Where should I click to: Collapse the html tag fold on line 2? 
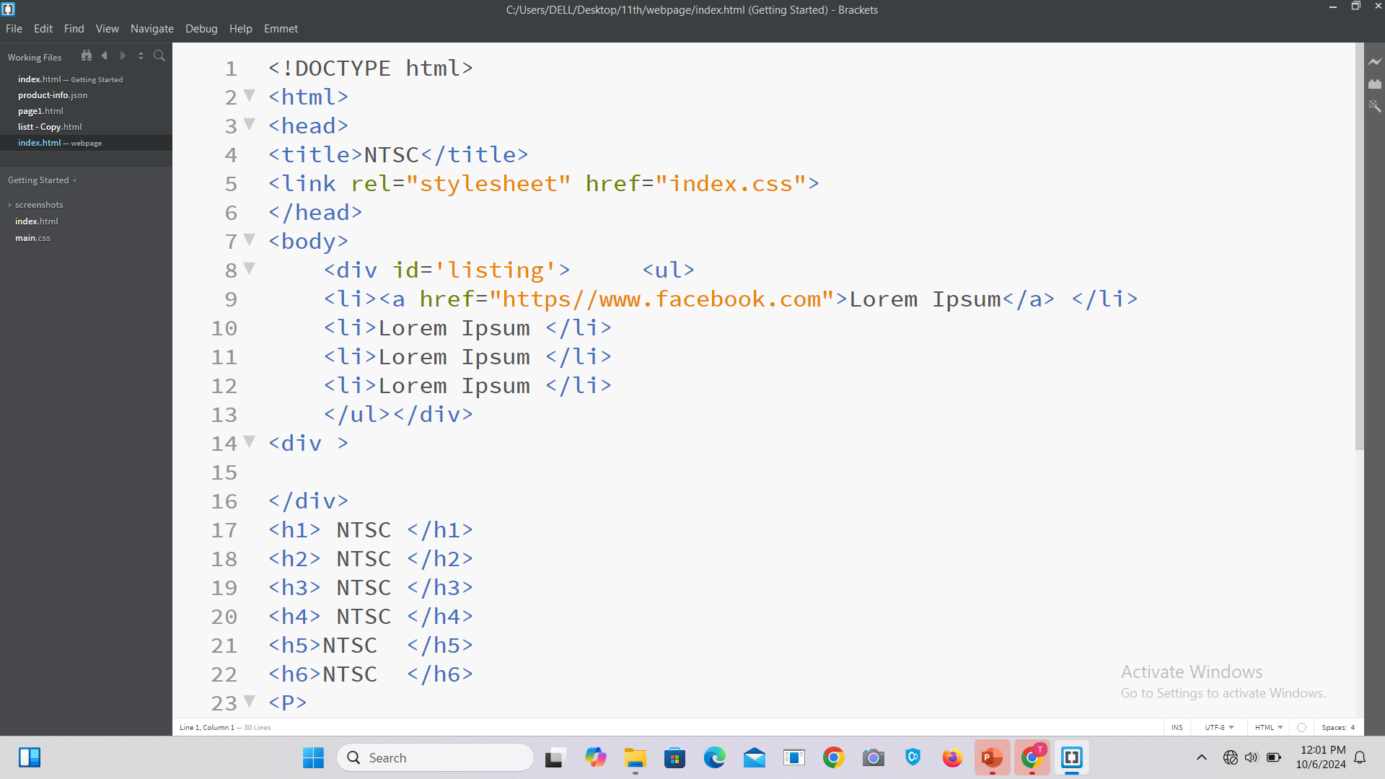pyautogui.click(x=250, y=95)
